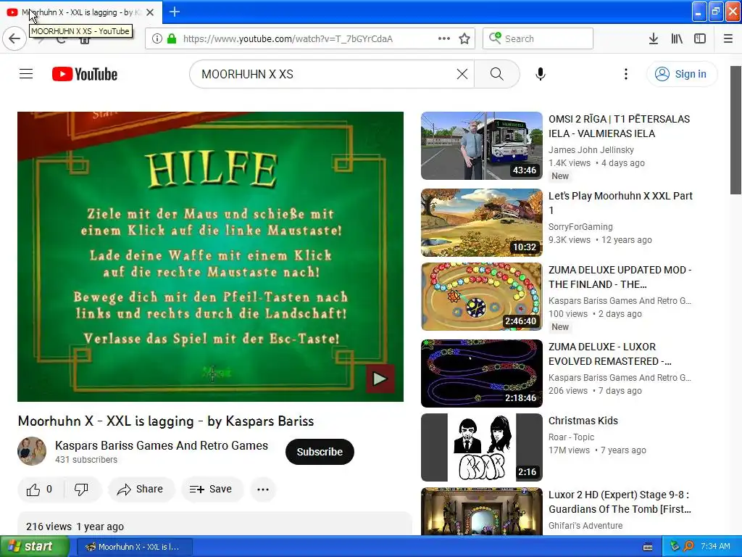The width and height of the screenshot is (742, 557).
Task: Open the Christmas Kids video thumbnail
Action: point(481,447)
